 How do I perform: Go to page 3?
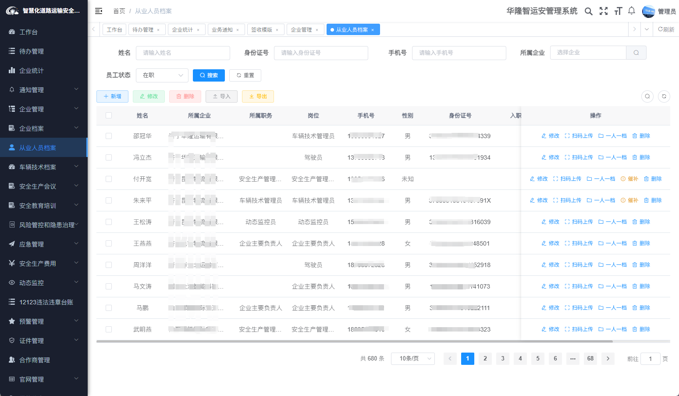pos(503,359)
